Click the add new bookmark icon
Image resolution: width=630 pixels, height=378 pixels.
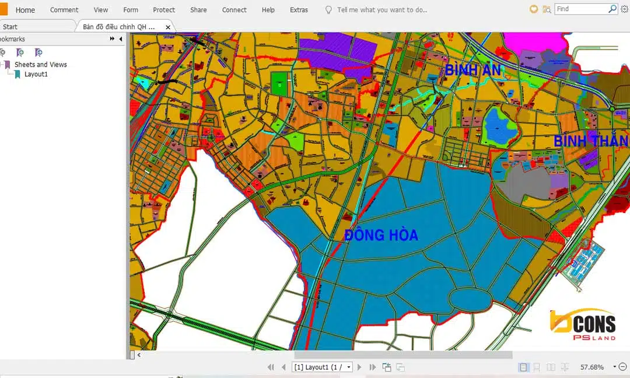click(x=20, y=52)
